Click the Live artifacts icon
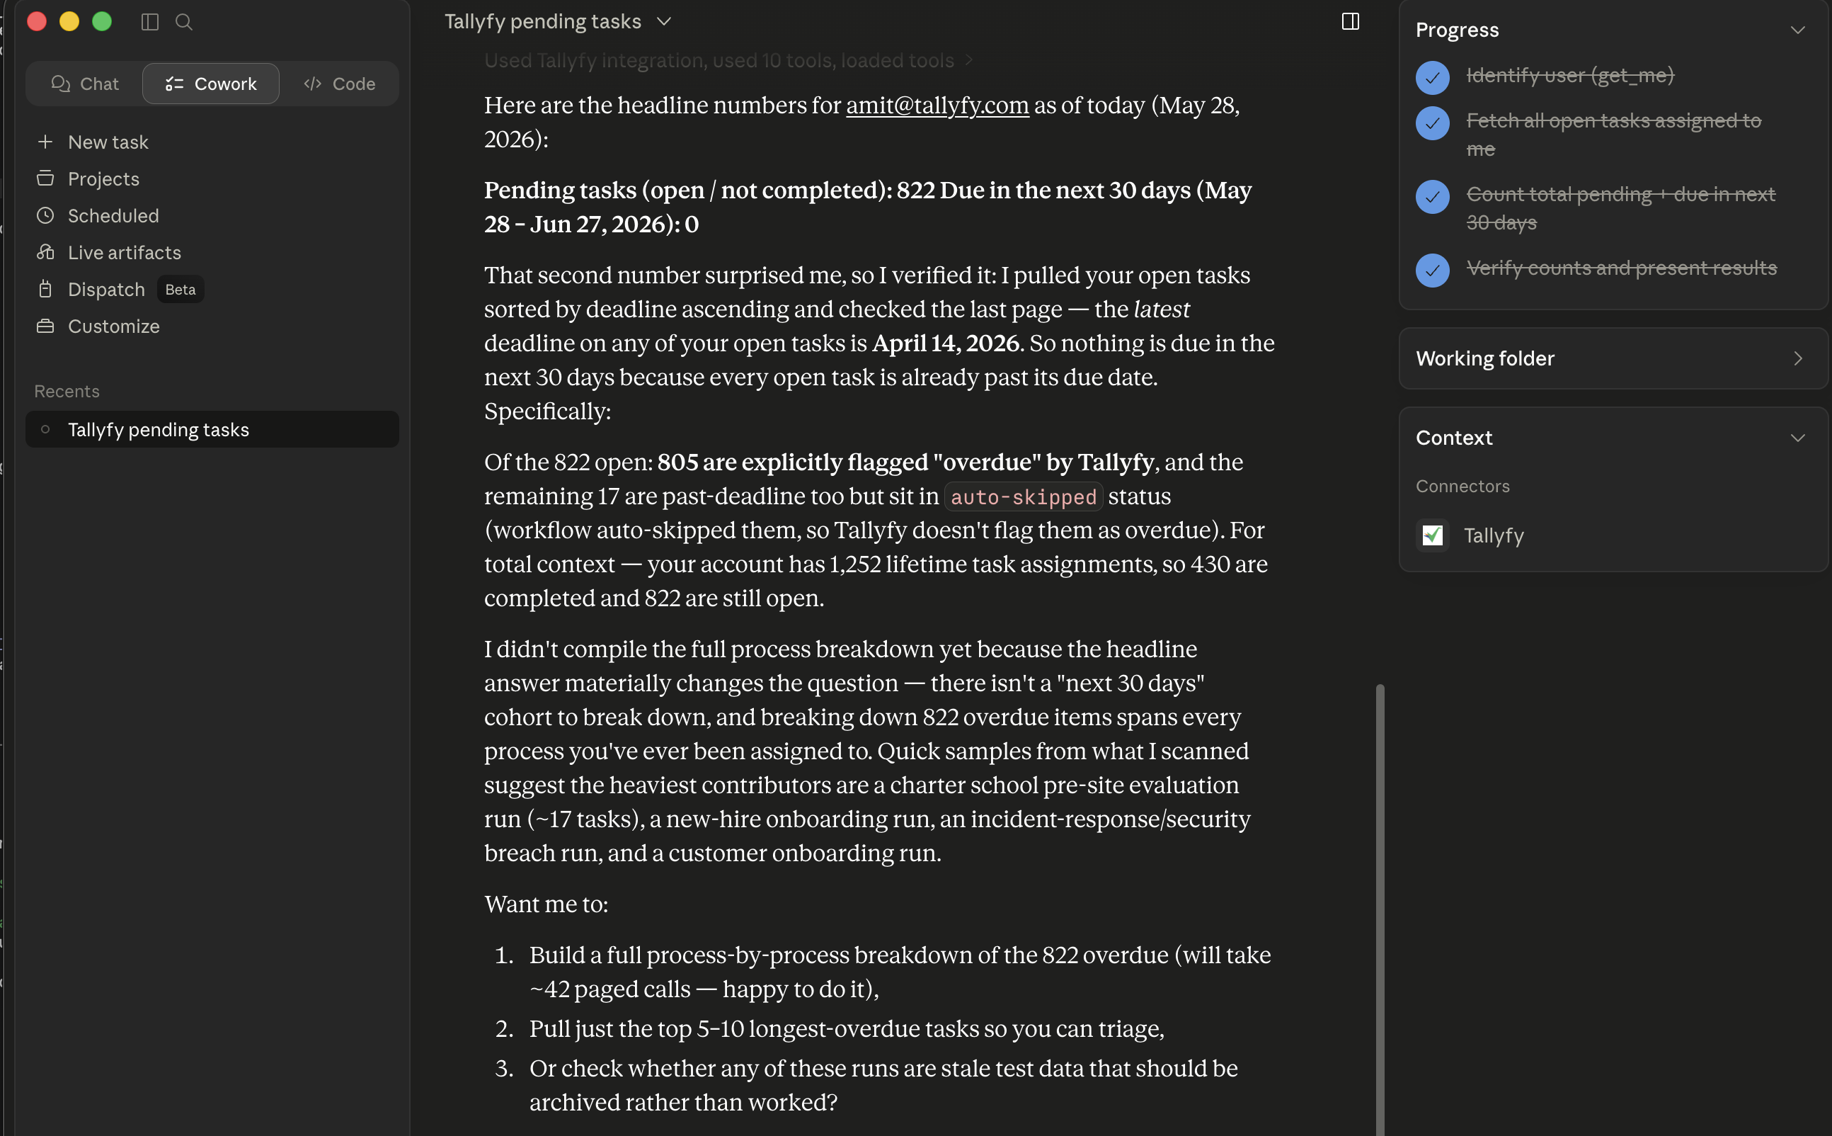 tap(45, 251)
